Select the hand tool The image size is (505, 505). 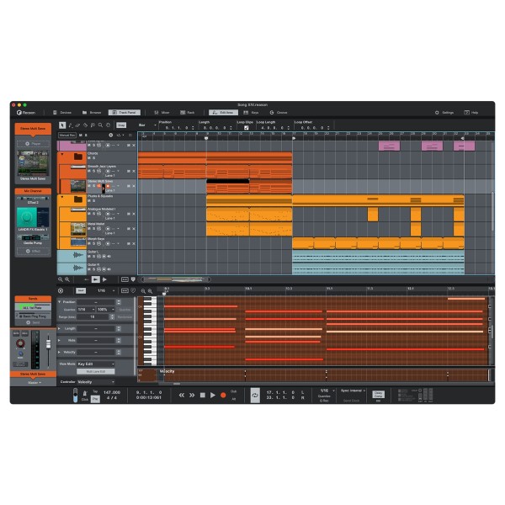click(x=109, y=125)
